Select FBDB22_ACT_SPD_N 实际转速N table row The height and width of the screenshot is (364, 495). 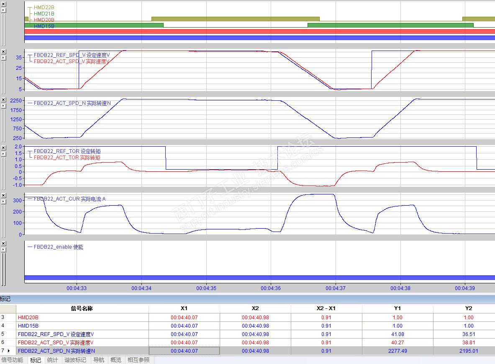tap(248, 351)
